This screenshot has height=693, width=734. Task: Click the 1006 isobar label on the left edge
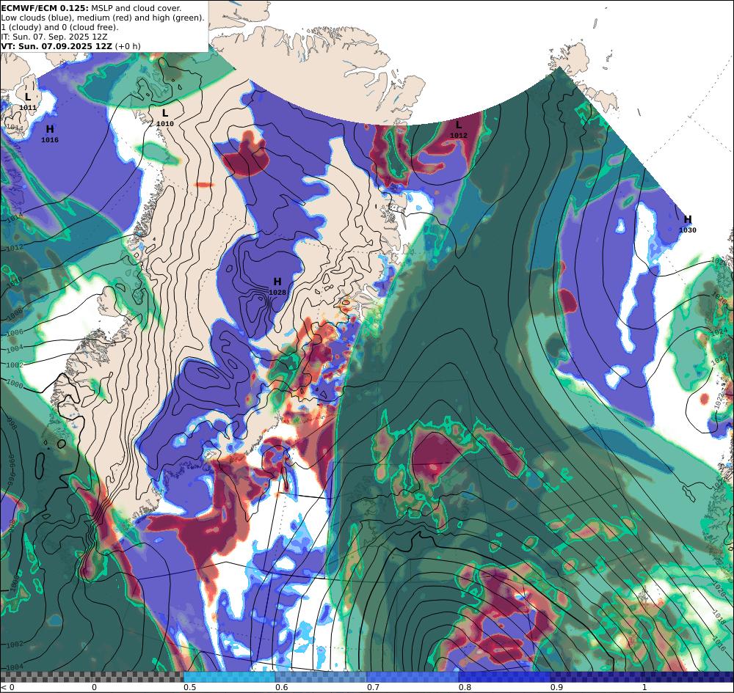15,332
